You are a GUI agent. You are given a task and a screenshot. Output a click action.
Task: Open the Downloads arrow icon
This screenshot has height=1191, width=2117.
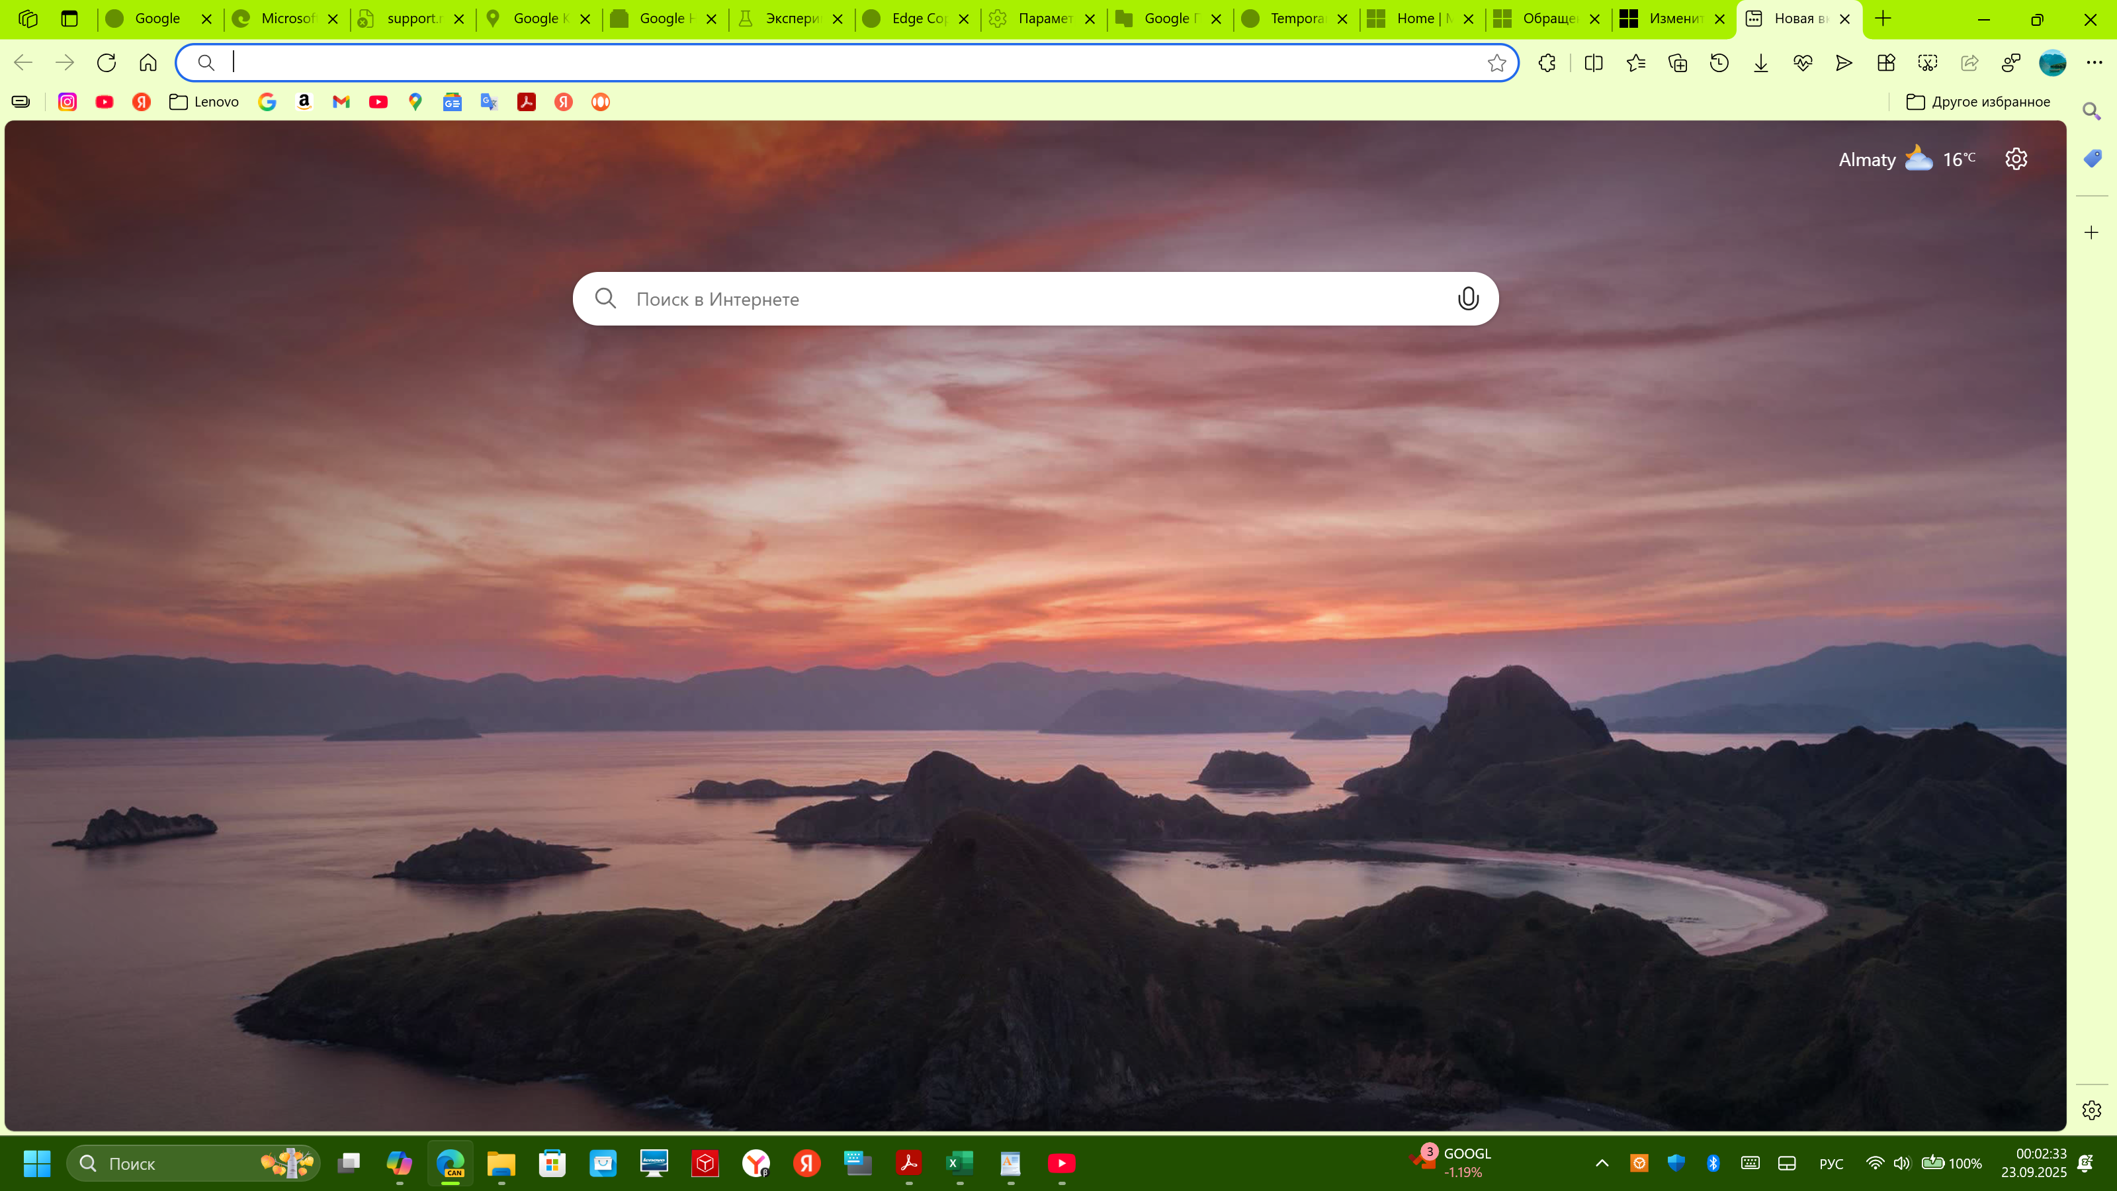[x=1760, y=64]
